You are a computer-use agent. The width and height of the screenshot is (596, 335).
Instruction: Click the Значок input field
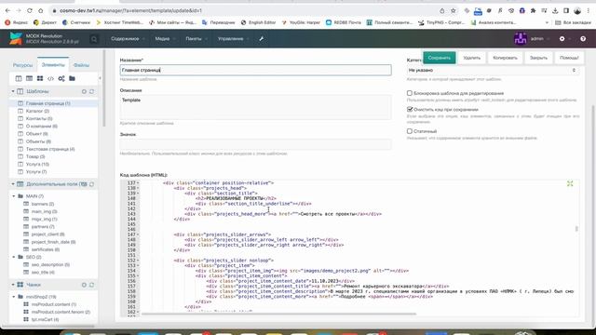click(x=255, y=144)
